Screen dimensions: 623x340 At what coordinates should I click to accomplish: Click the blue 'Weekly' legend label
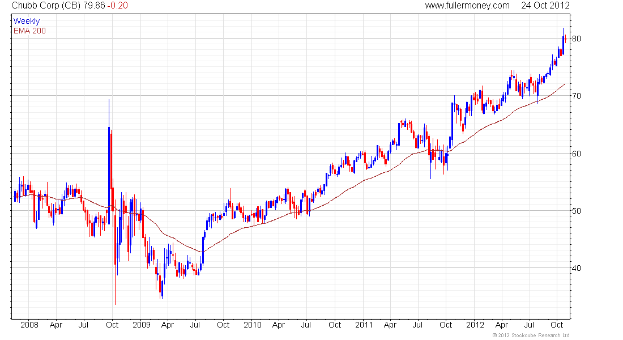27,22
